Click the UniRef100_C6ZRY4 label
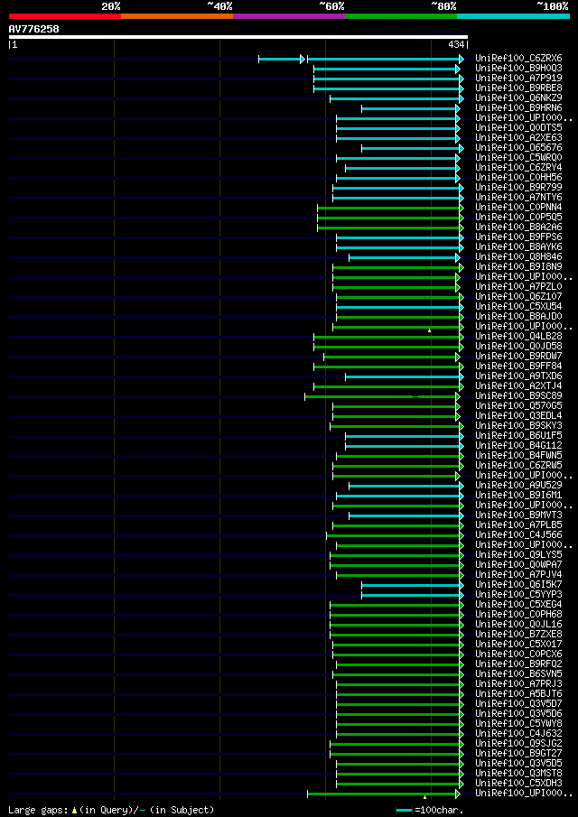Viewport: 578px width, 817px height. (x=518, y=168)
